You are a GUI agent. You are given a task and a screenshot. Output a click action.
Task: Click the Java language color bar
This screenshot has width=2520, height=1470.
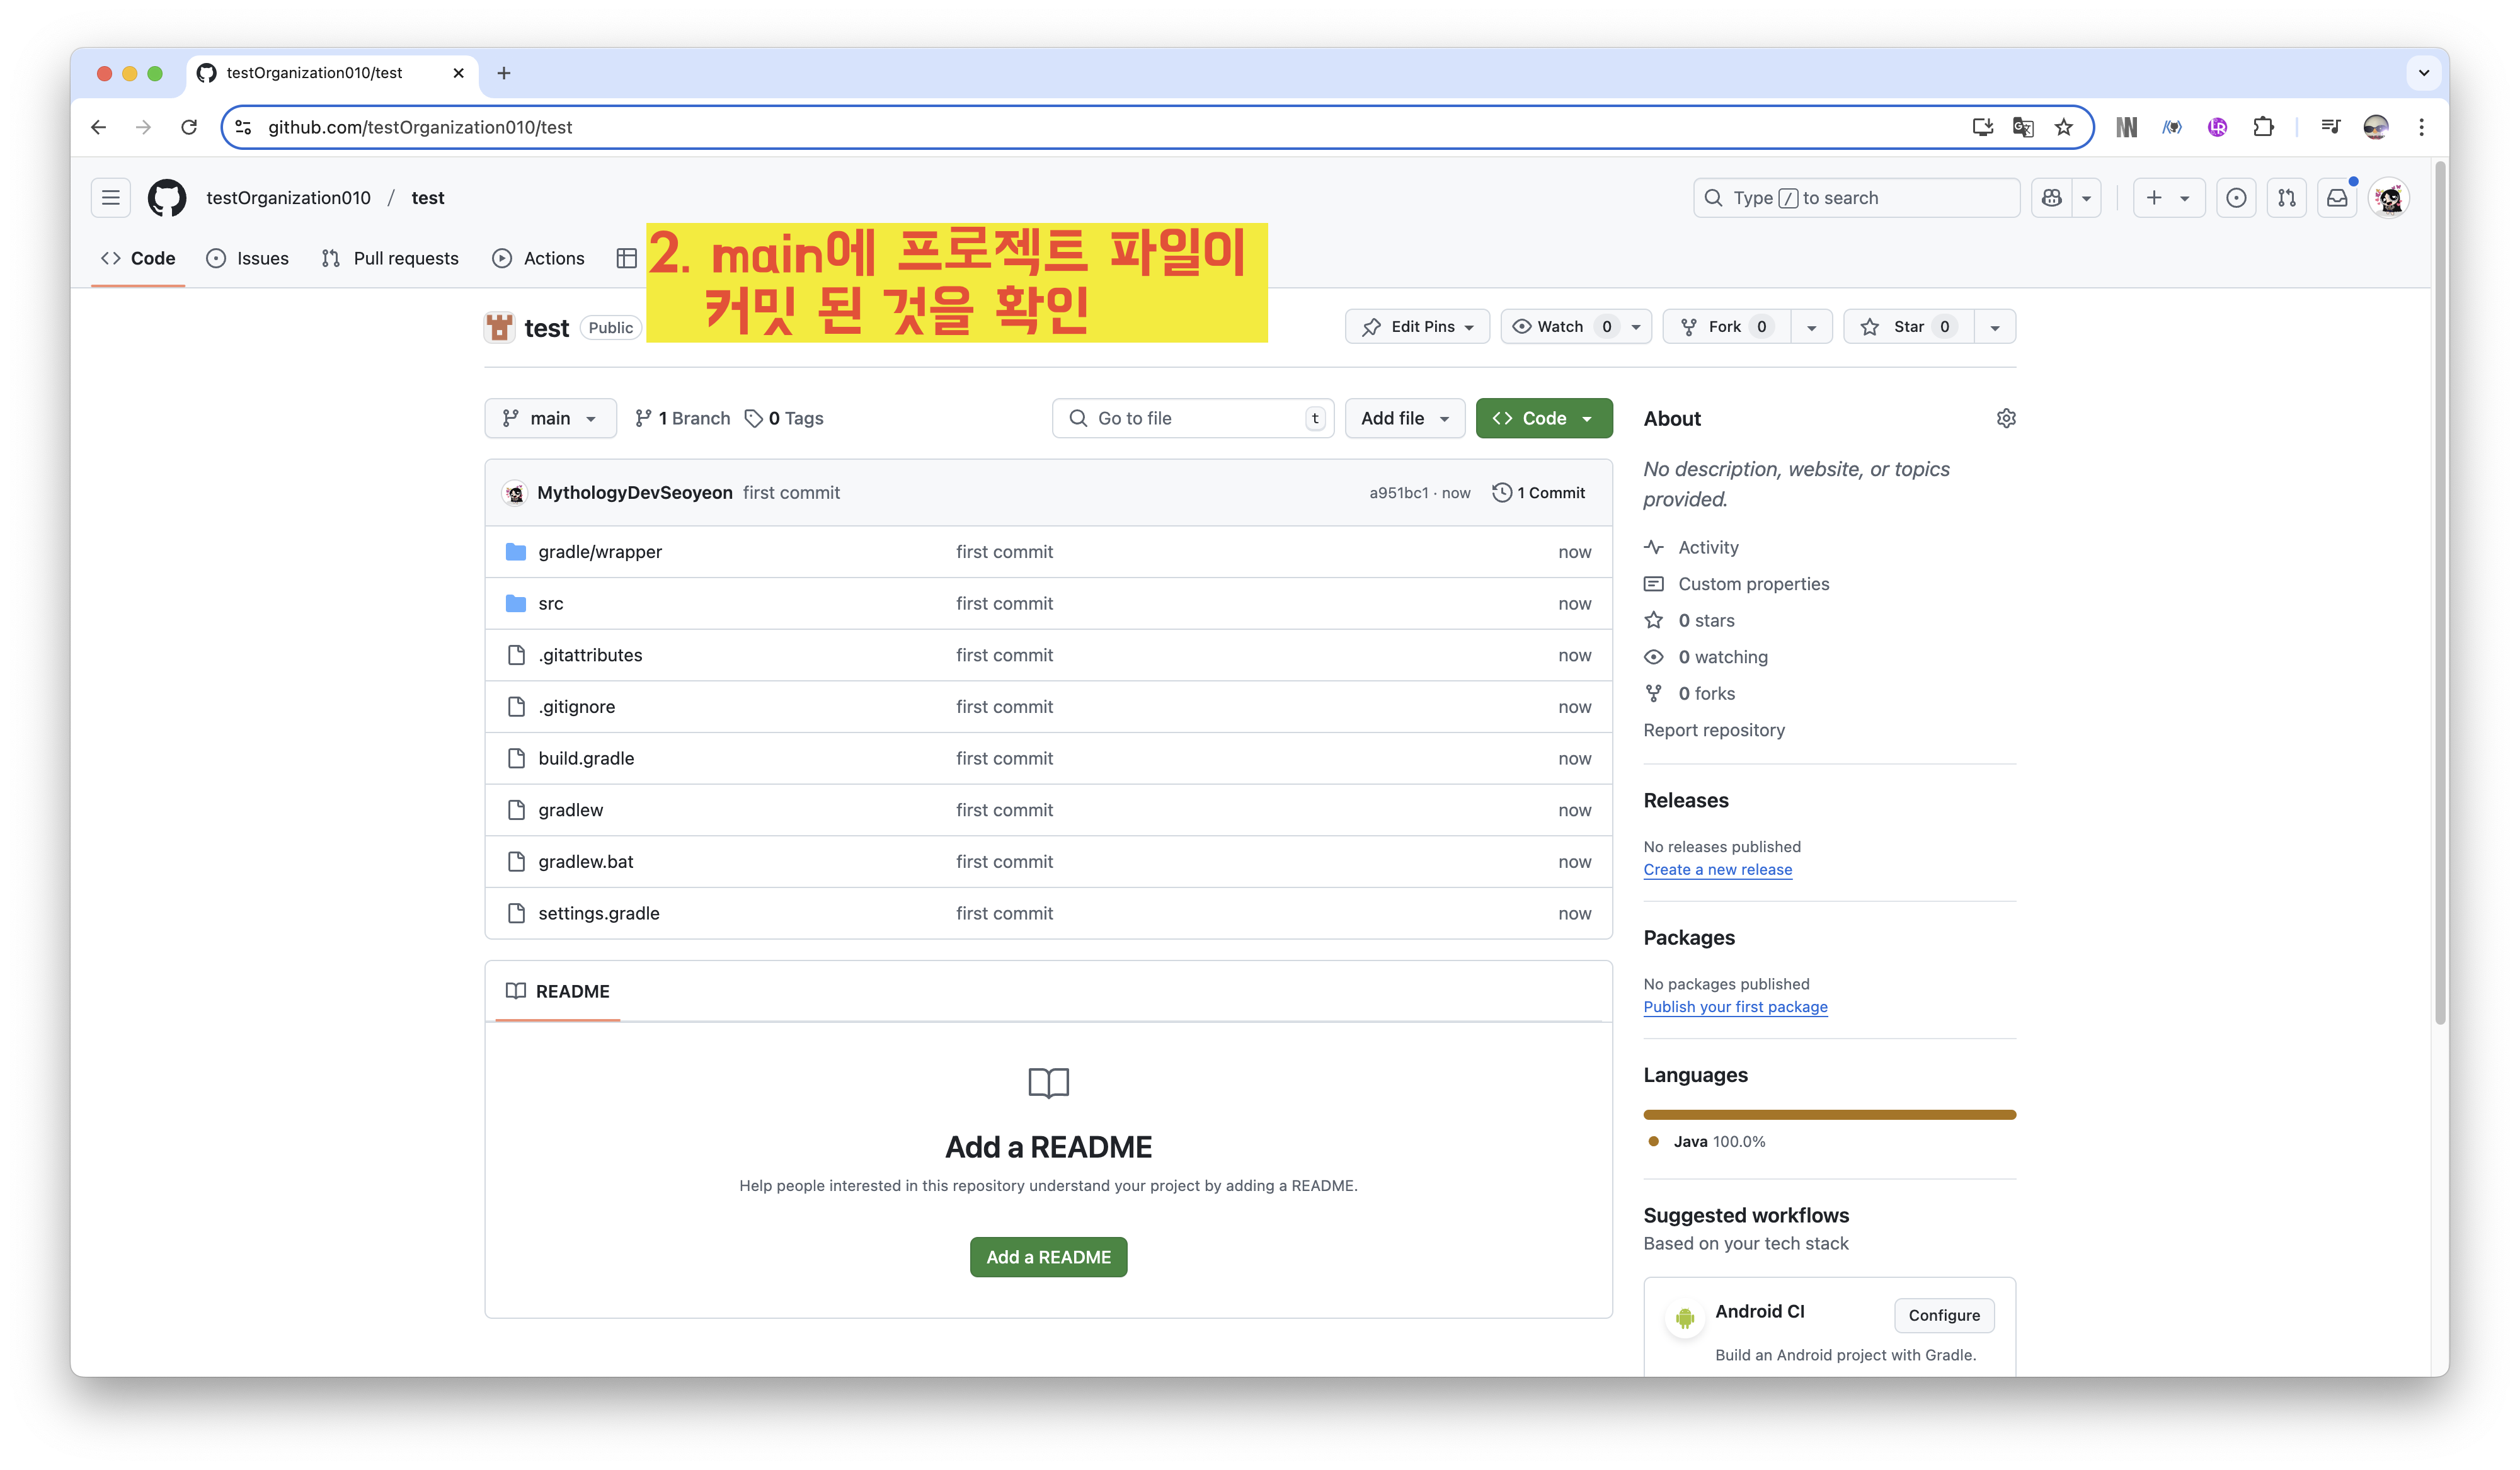tap(1829, 1114)
